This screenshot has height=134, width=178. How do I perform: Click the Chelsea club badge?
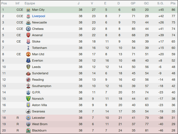click(x=28, y=29)
